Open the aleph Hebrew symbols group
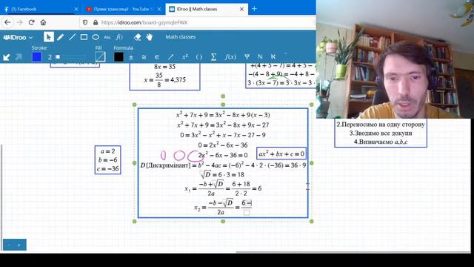This screenshot has height=267, width=474. pyautogui.click(x=273, y=56)
